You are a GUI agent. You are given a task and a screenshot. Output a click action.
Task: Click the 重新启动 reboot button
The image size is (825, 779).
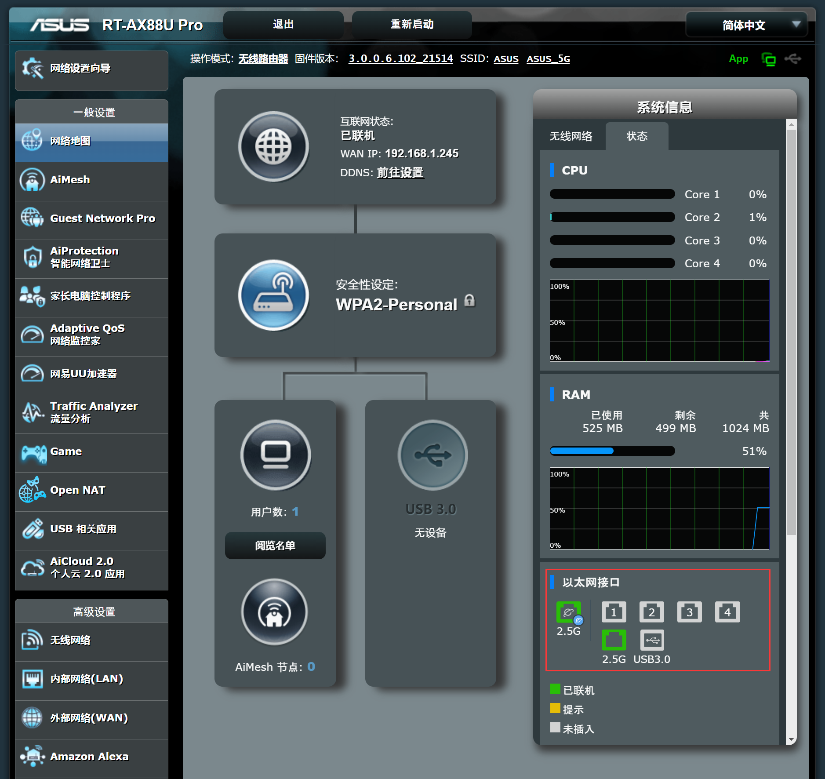[x=412, y=25]
